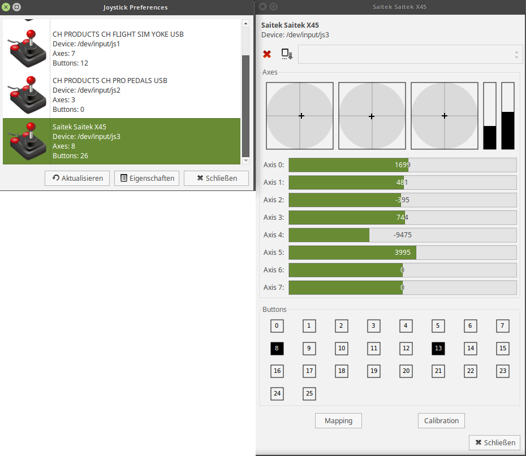Click button indicator 15
This screenshot has width=526, height=456.
click(x=502, y=348)
